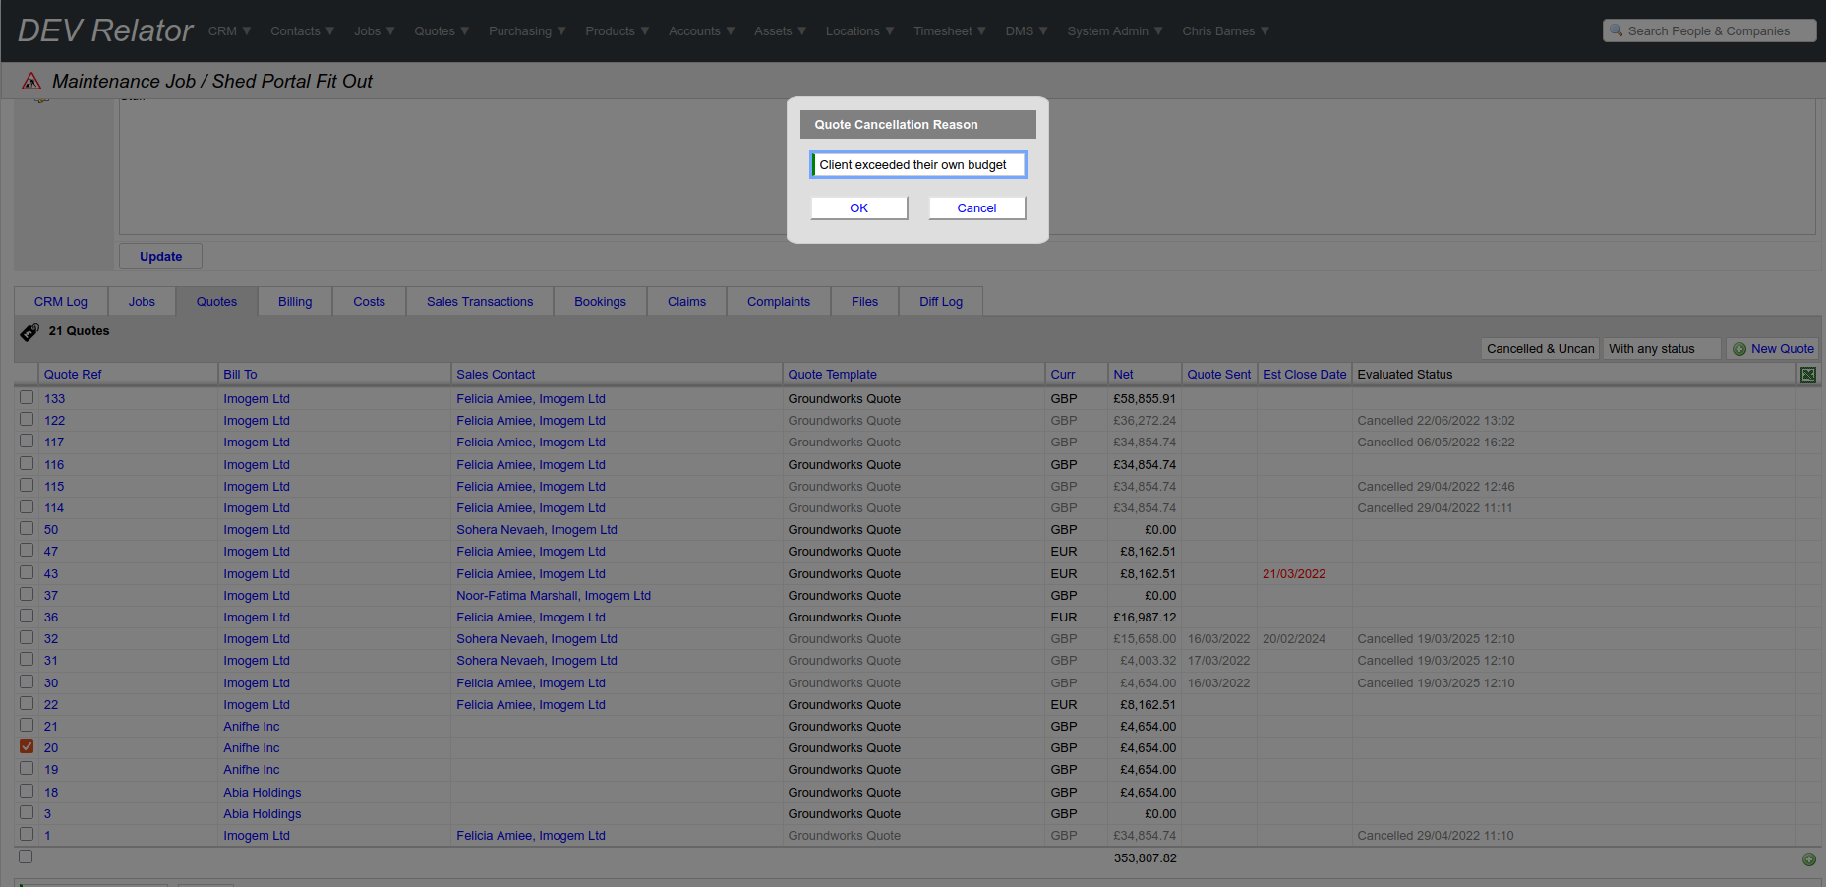Sort by the Net column header
Image resolution: width=1826 pixels, height=887 pixels.
point(1123,375)
